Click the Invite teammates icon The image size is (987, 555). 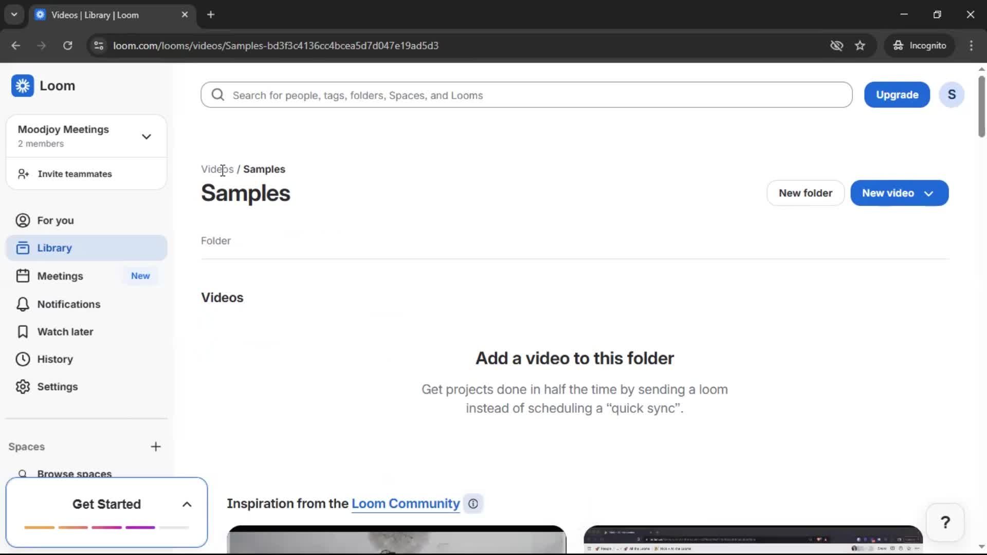pos(23,174)
